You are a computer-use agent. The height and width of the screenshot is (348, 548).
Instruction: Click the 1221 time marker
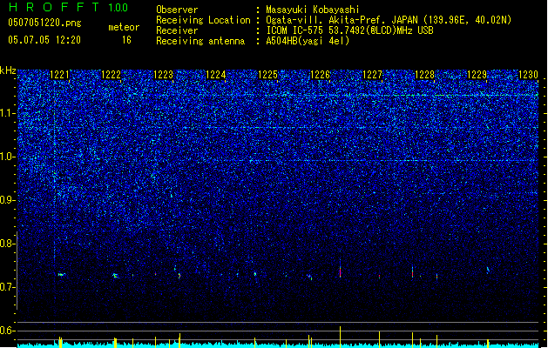coord(60,75)
